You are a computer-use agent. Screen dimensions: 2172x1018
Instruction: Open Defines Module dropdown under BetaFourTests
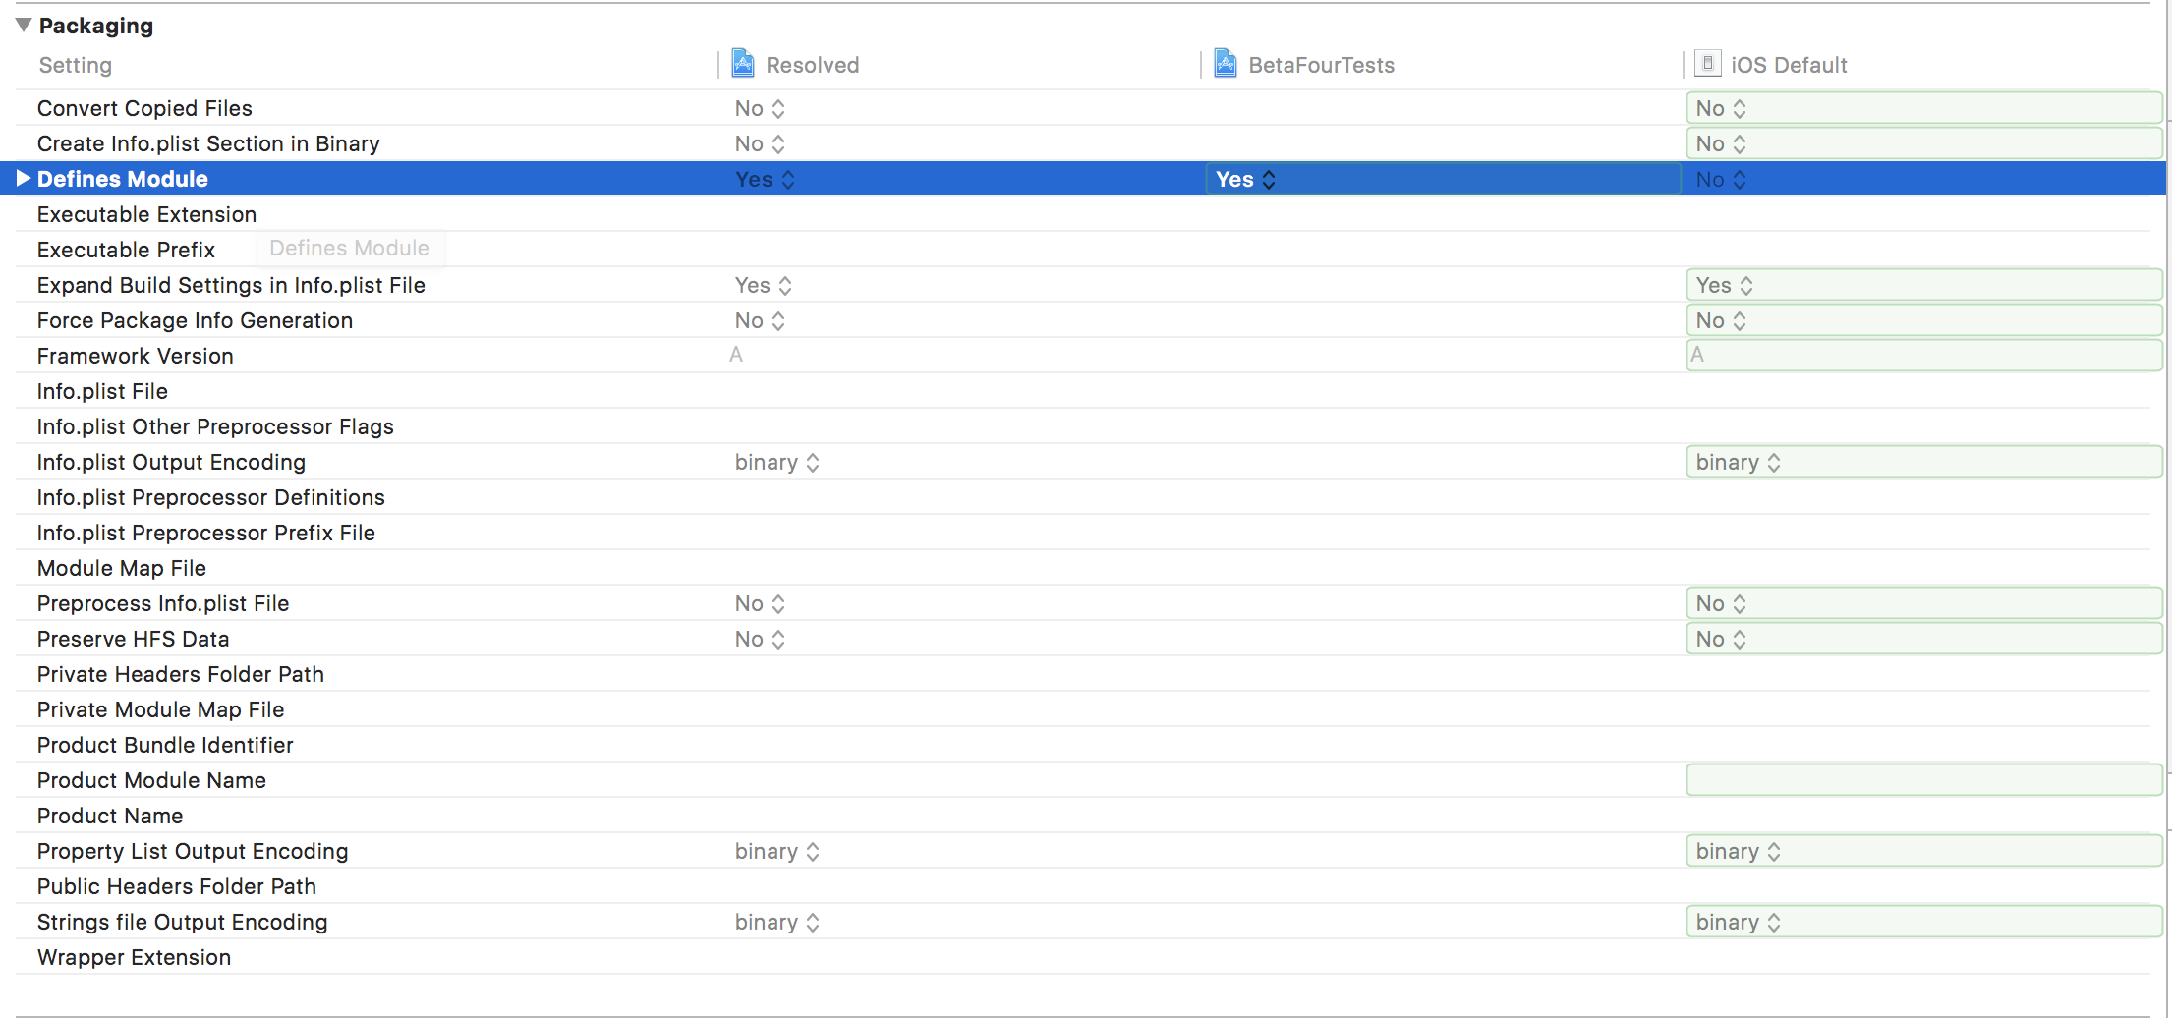coord(1442,179)
